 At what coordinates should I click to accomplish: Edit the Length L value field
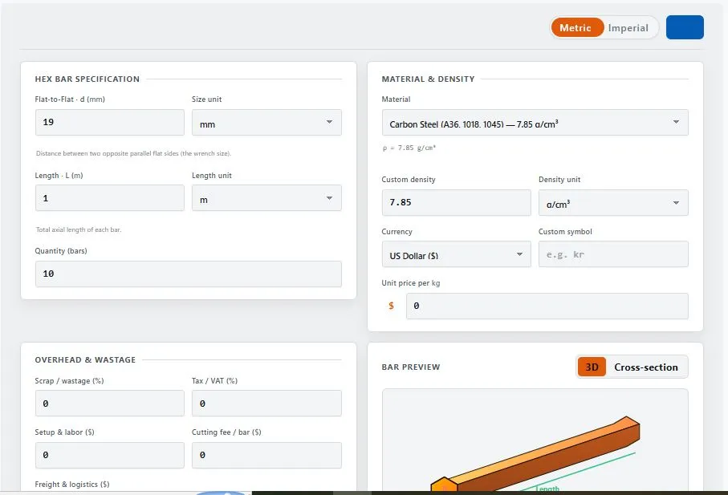point(110,198)
